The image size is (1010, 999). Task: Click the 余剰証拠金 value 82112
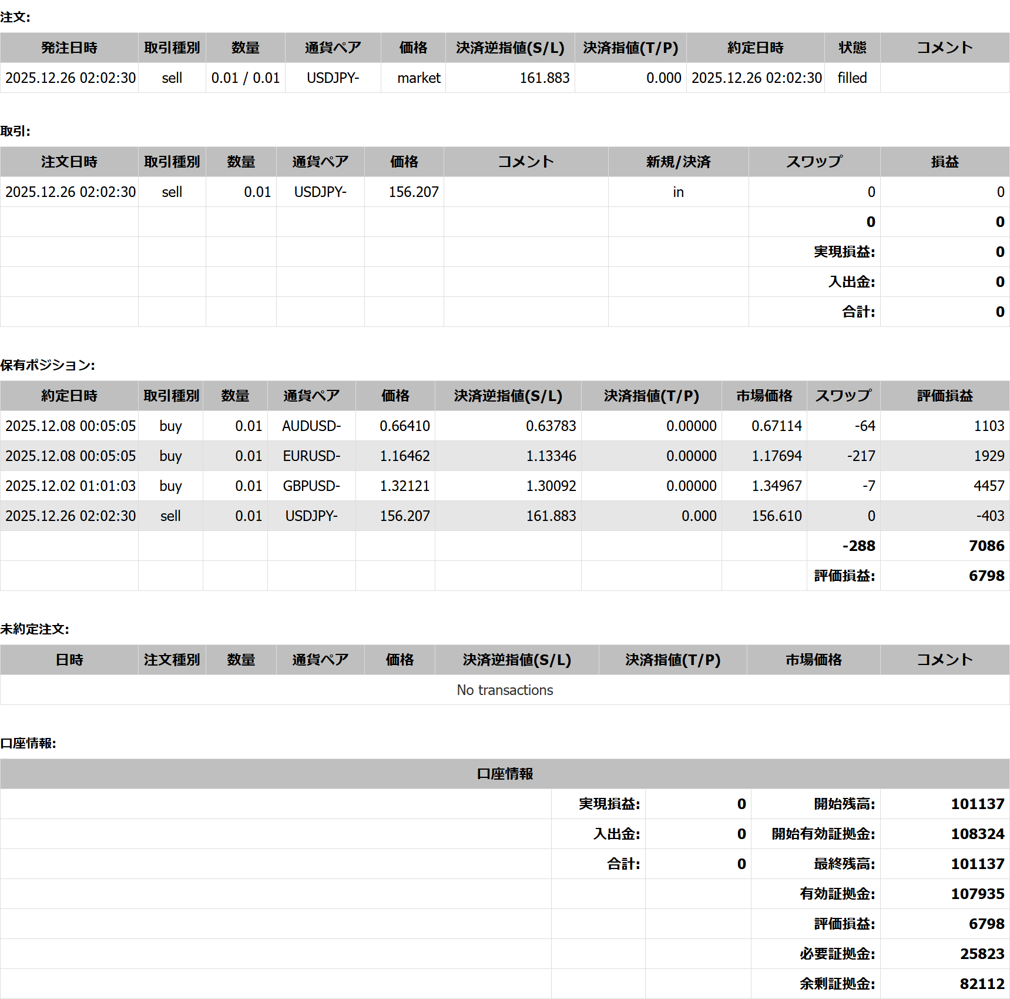point(982,984)
